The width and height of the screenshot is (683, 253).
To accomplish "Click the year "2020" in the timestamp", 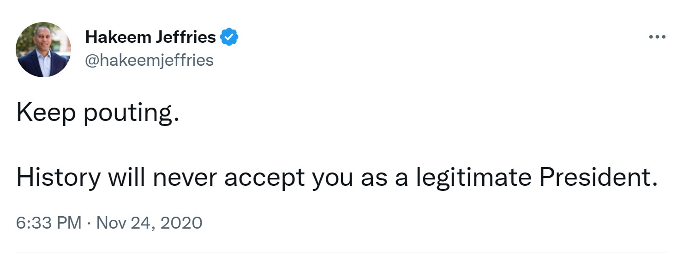I will (182, 223).
